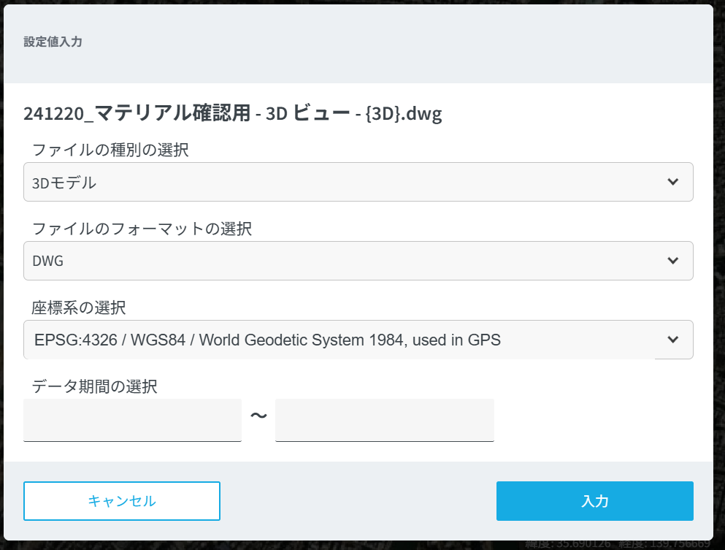725x550 pixels.
Task: Click the ～ separator between the date fields
Action: [x=258, y=416]
